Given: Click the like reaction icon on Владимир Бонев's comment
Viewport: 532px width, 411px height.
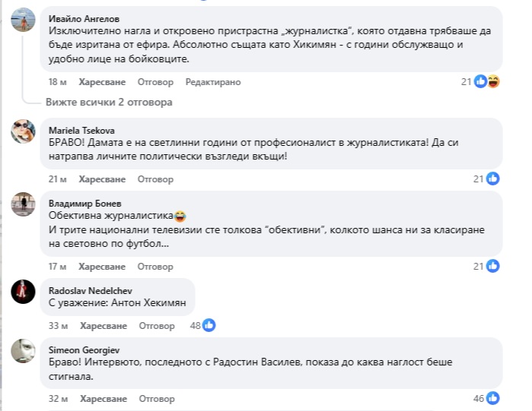Looking at the screenshot, I should pyautogui.click(x=492, y=266).
